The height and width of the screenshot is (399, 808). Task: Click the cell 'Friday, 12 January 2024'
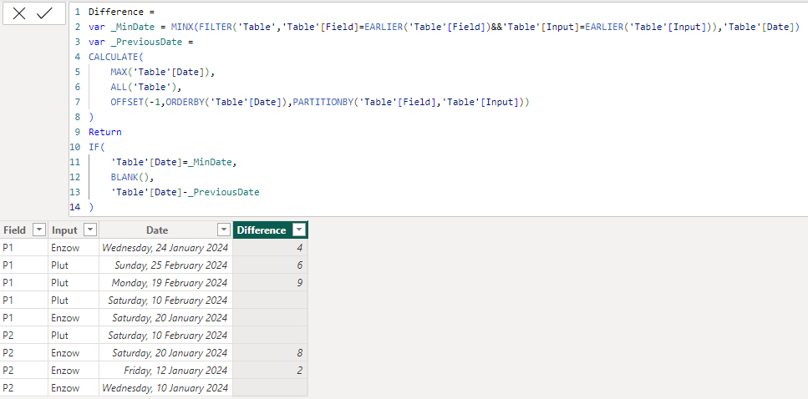click(166, 370)
